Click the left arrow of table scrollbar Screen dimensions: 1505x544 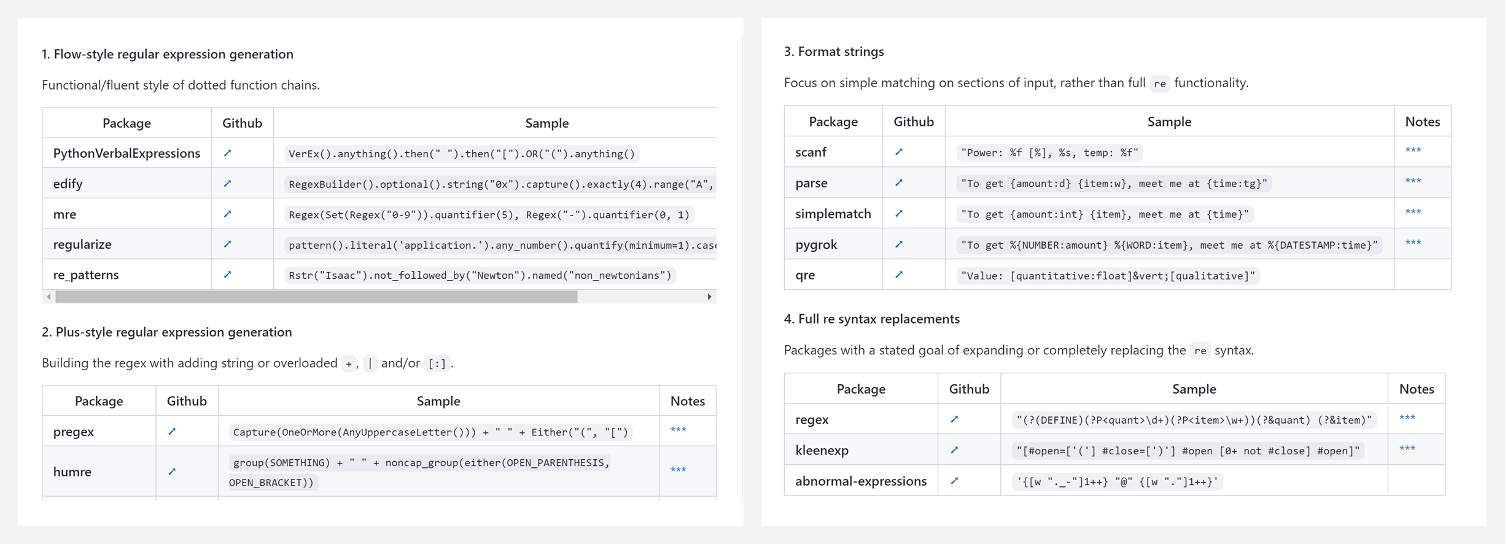[x=49, y=297]
